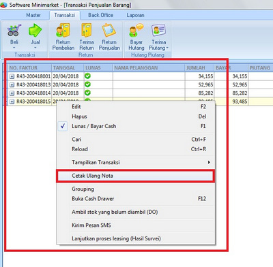Expand row R43-200418001
This screenshot has width=273, height=267.
[12, 76]
